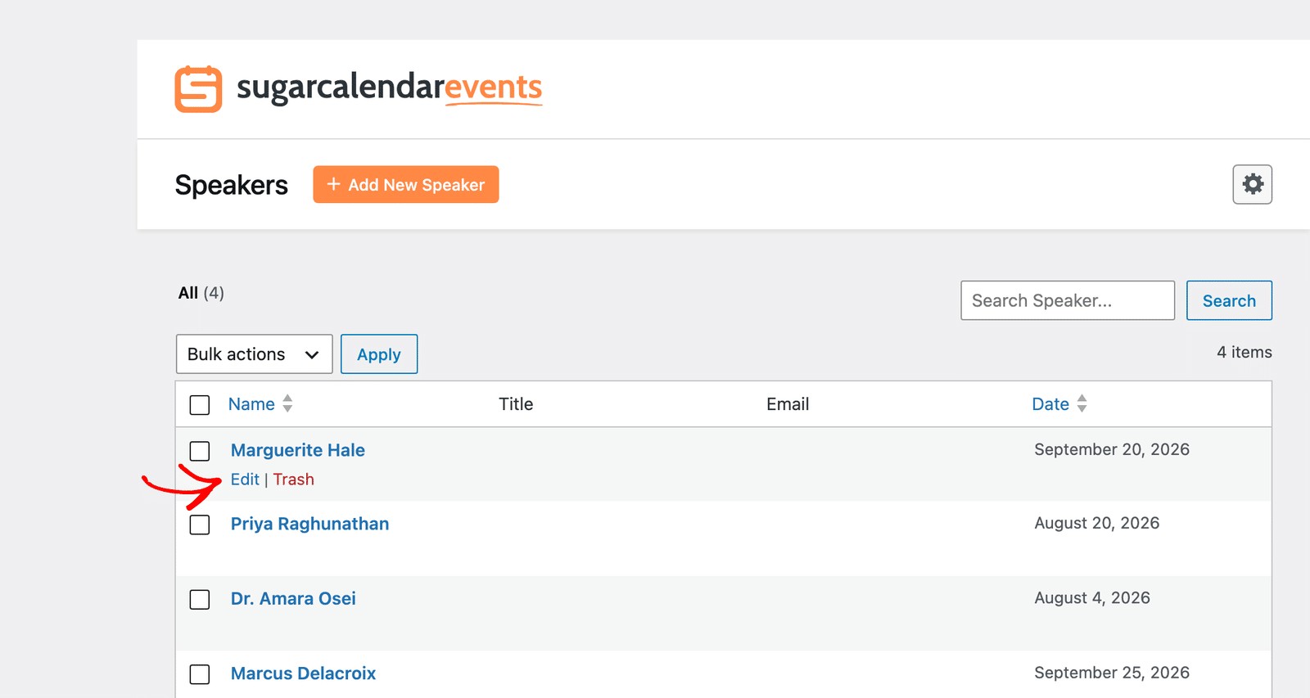Check the Priya Raghunathan row checkbox

point(200,525)
